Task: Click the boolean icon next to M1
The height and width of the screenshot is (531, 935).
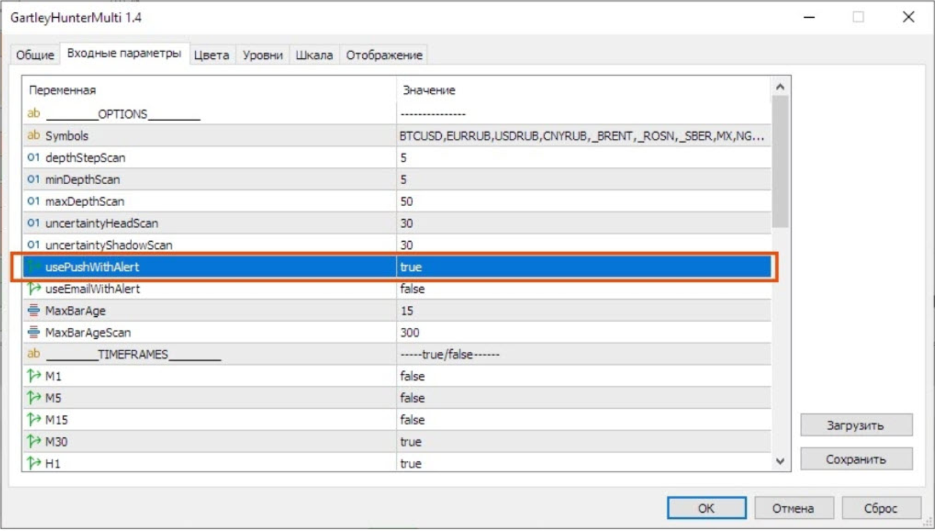Action: pos(34,376)
